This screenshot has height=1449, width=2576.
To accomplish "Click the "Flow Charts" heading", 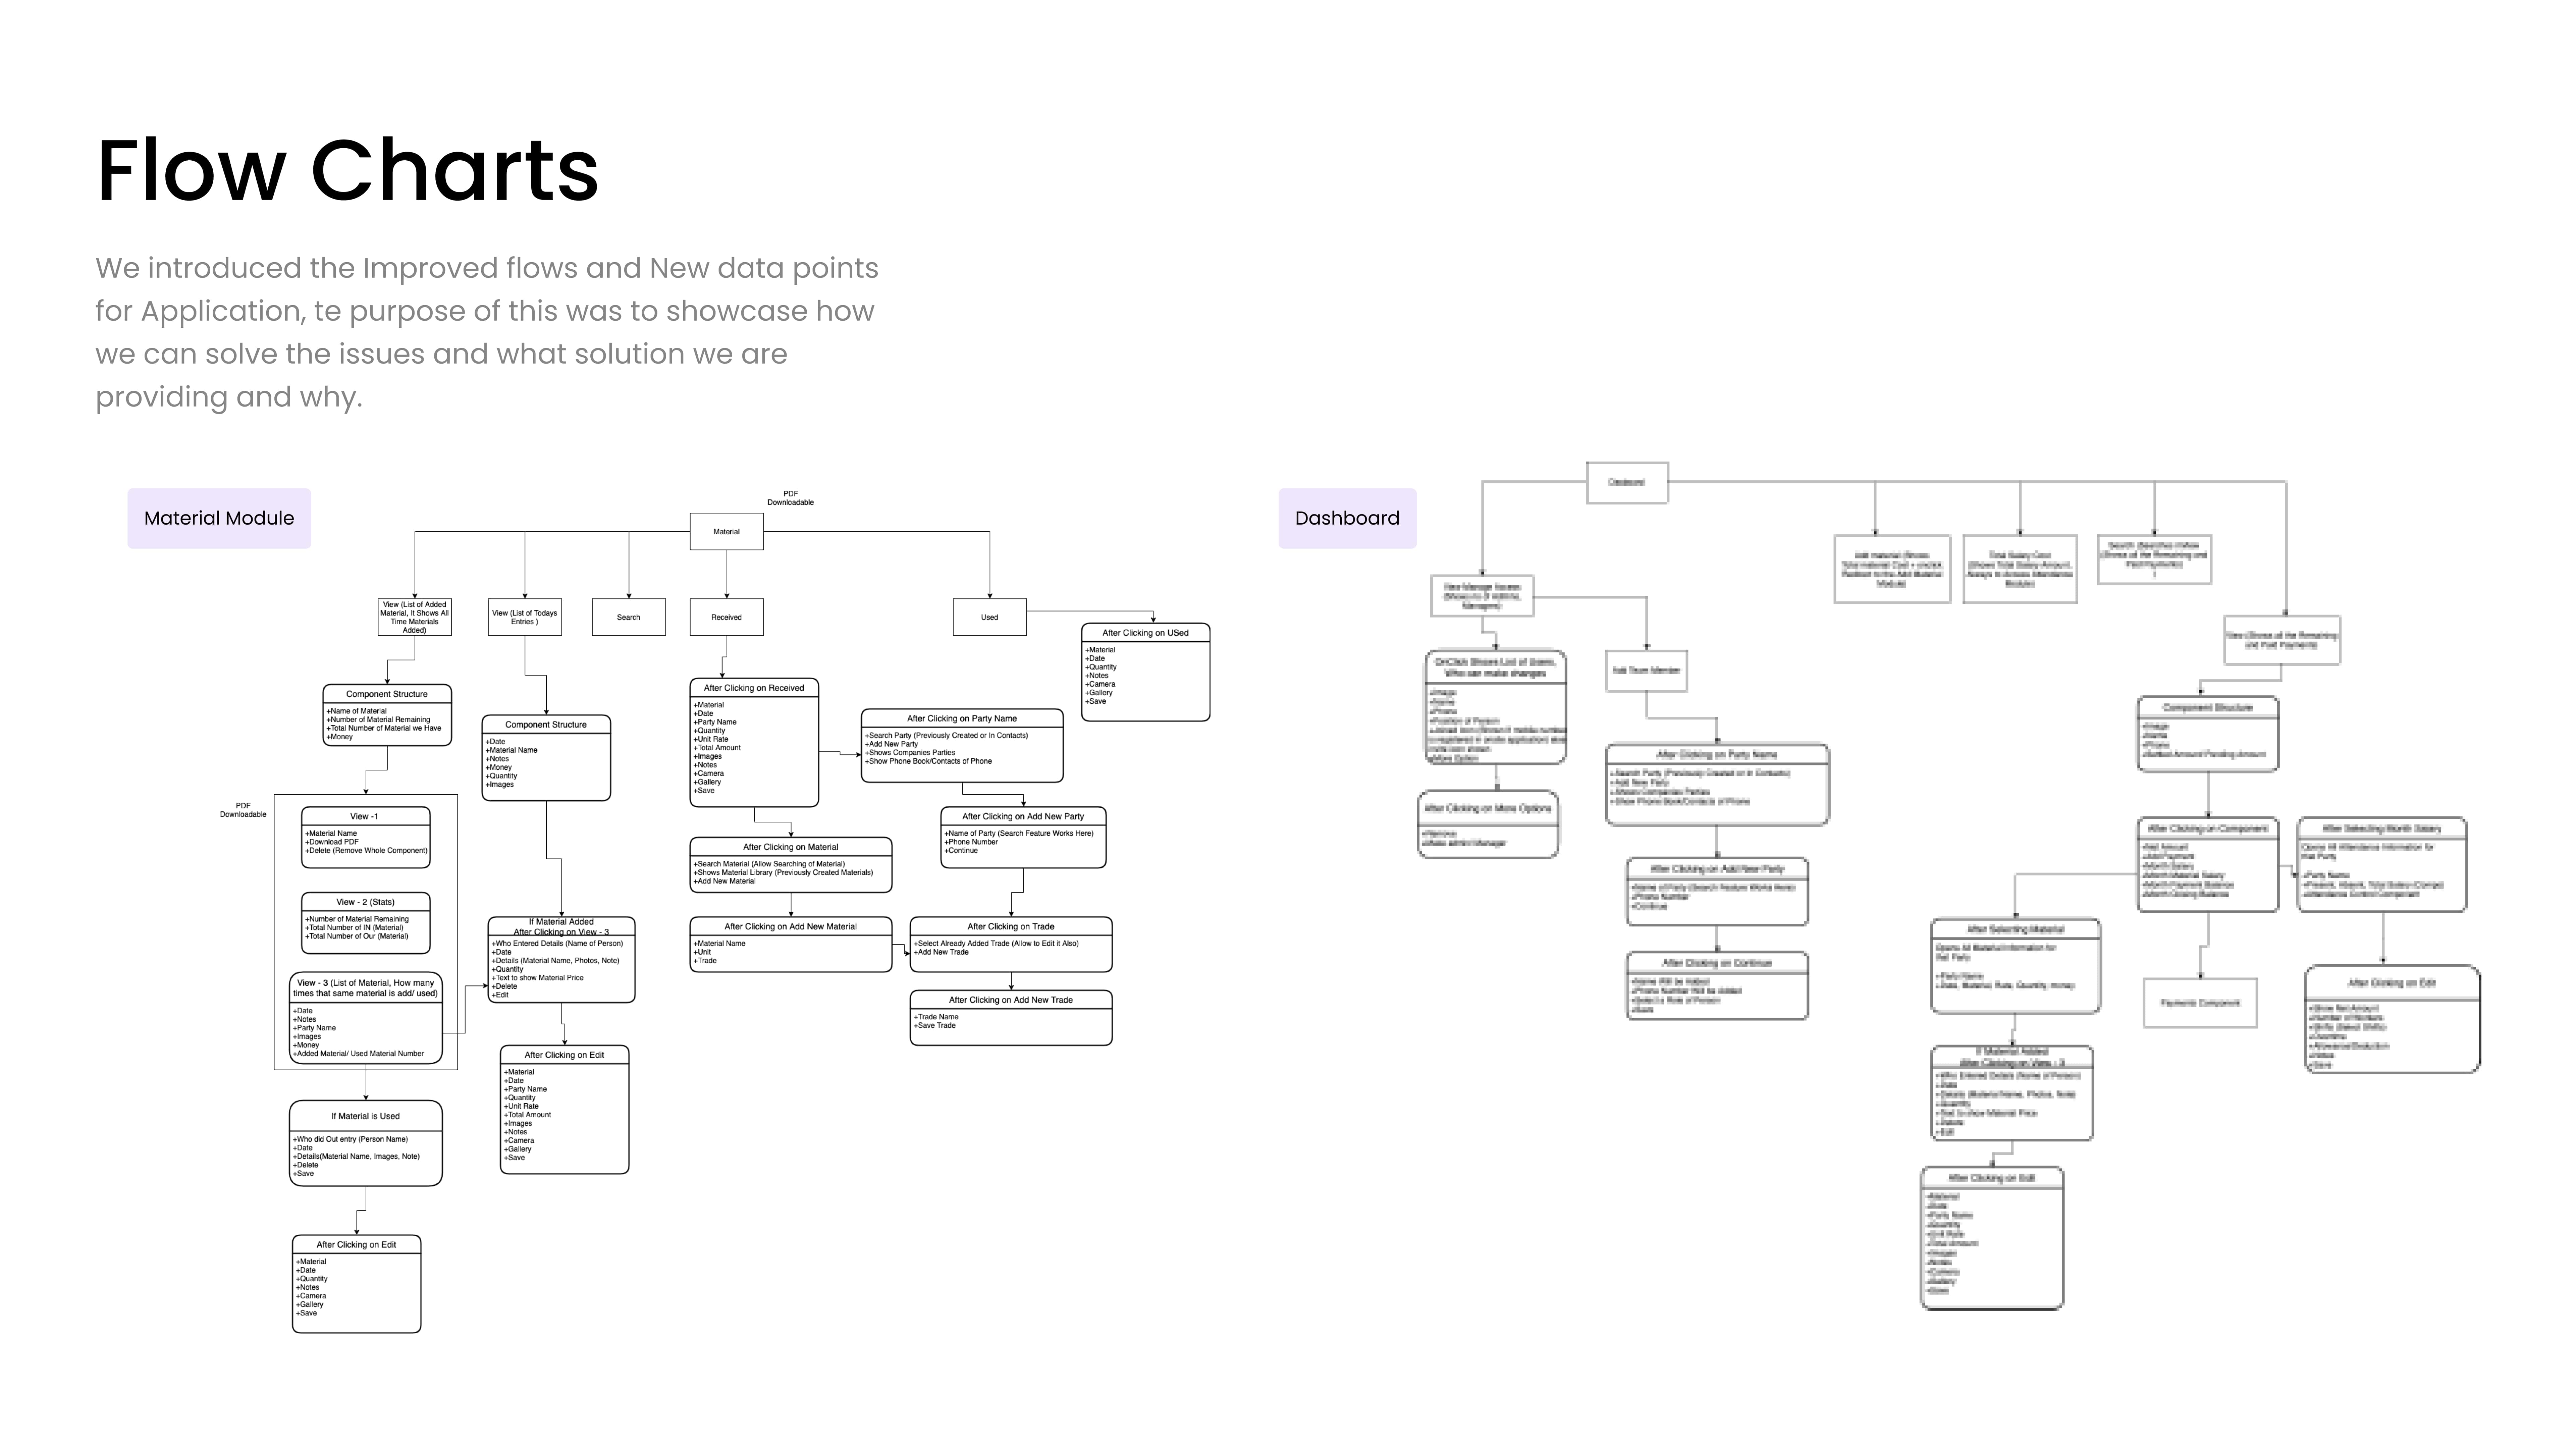I will tap(347, 170).
